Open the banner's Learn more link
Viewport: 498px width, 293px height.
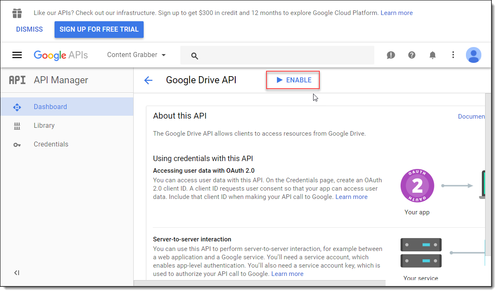point(397,13)
